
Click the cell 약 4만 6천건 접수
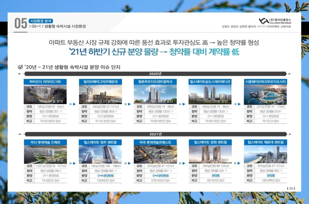coord(51,121)
